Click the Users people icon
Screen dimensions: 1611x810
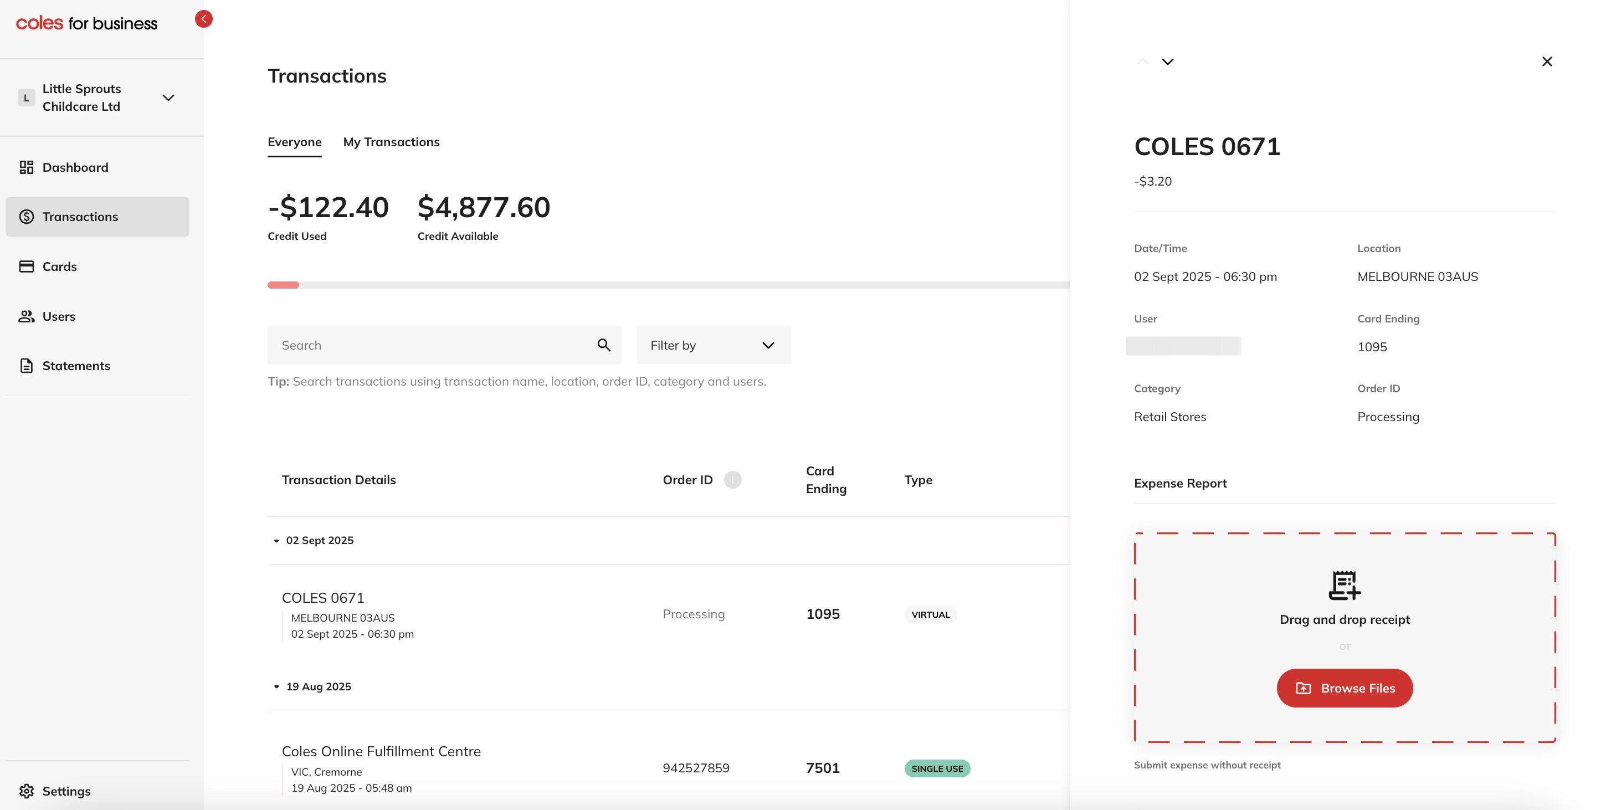pyautogui.click(x=26, y=316)
